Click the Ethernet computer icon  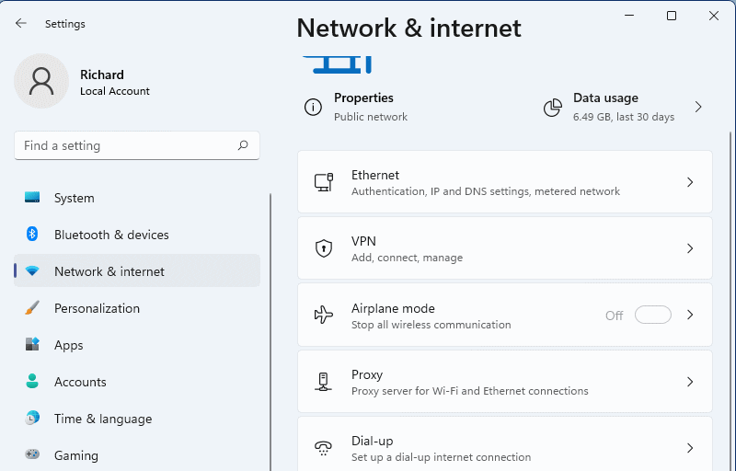(324, 182)
